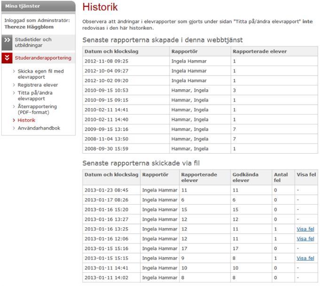Open the Användarhandbok link
Screen dimensions: 321x286
tap(39, 128)
